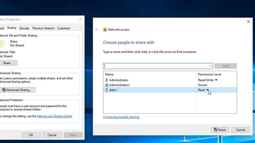Click the Administrators group icon
Screen dimensions: 255x143
106,85
